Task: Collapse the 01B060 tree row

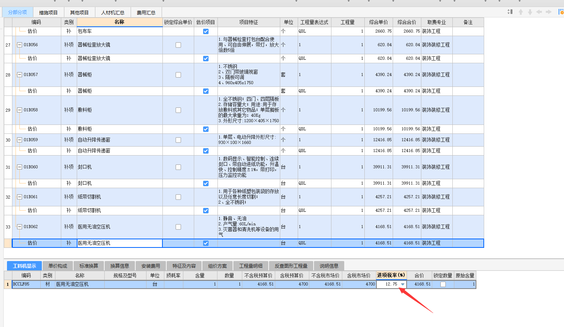Action: click(19, 167)
